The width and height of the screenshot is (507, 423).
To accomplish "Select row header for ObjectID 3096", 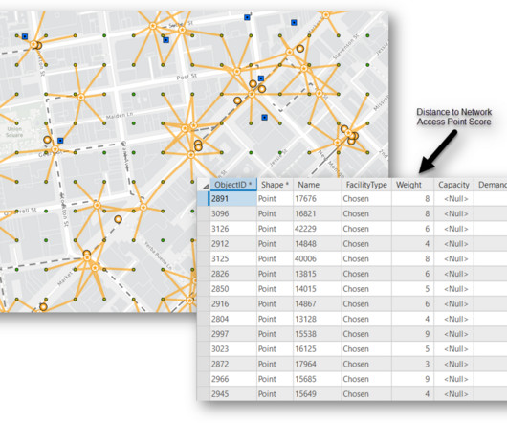I will 204,213.
